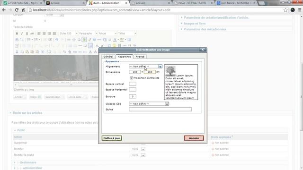Open the Tailles size dropdown
This screenshot has height=170, width=303.
pyautogui.click(x=127, y=34)
